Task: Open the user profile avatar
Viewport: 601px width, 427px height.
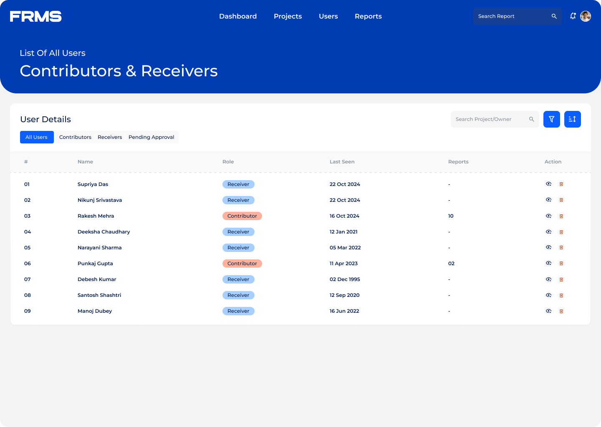Action: (586, 16)
